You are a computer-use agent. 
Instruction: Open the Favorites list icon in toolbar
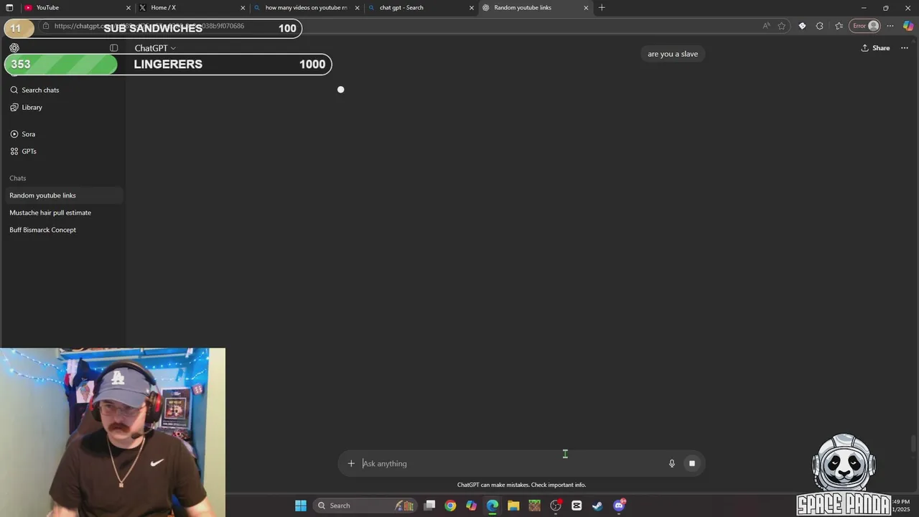(839, 26)
